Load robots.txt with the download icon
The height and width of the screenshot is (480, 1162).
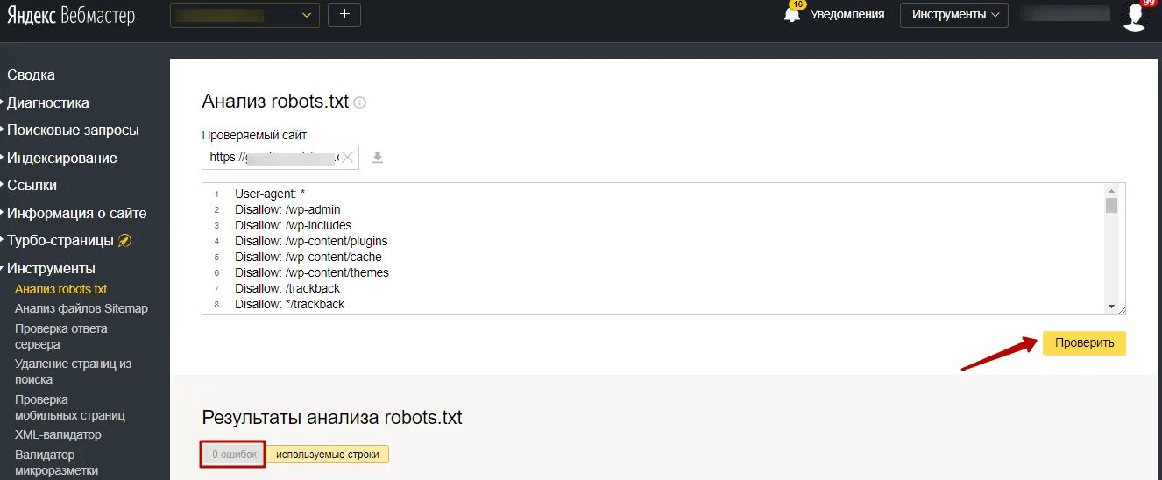pos(378,158)
